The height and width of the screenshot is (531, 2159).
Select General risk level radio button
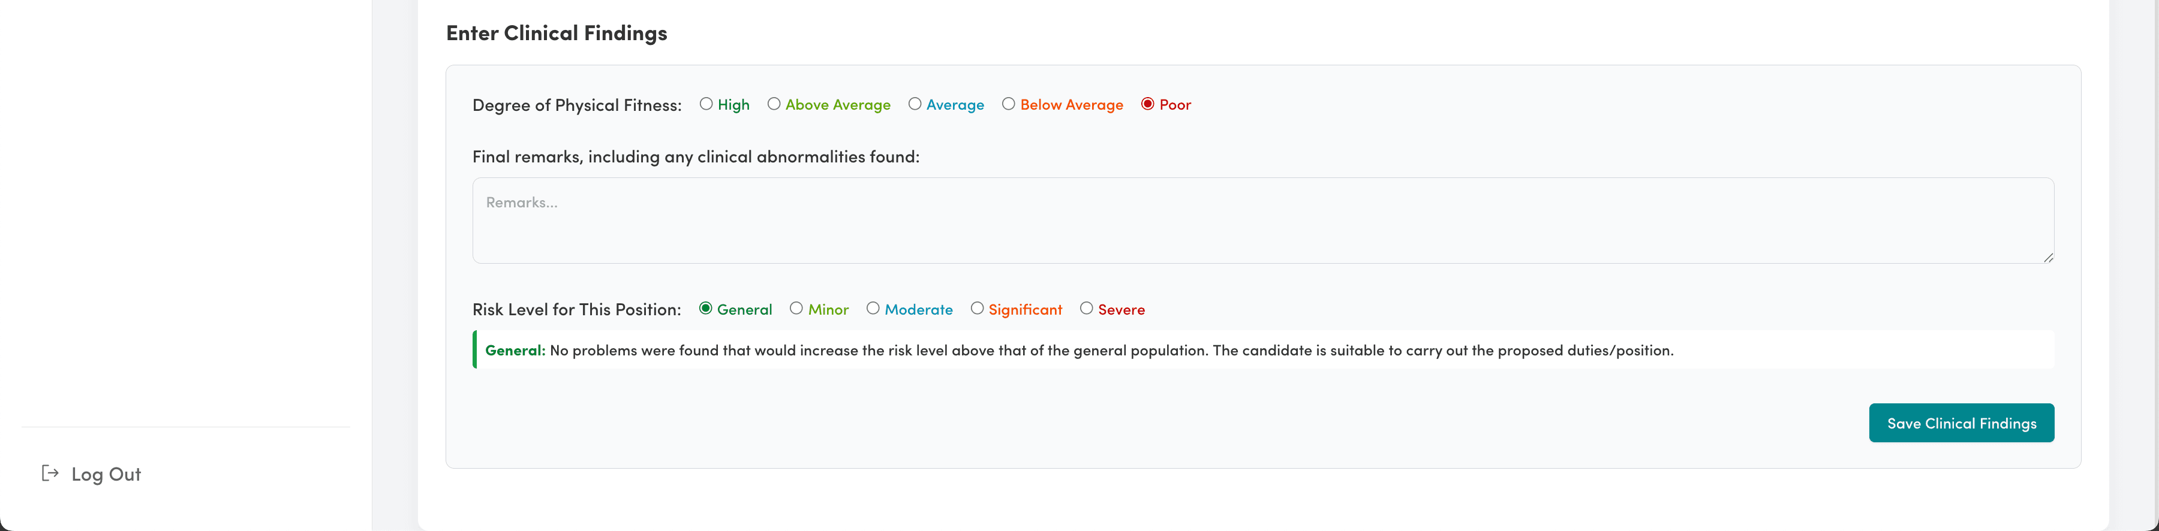point(706,308)
